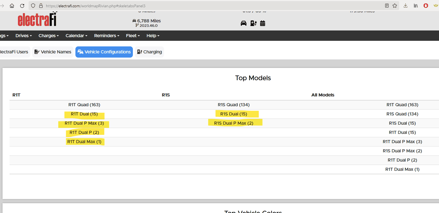The height and width of the screenshot is (213, 439).
Task: Click R1S Dual (15) under All Models
Action: (403, 123)
